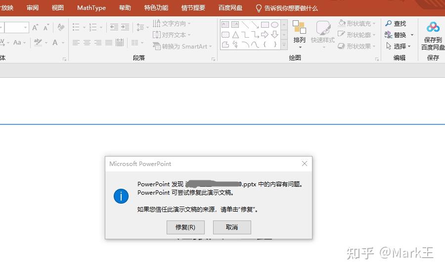
Task: Open the 快速样式 quick styles gallery
Action: pyautogui.click(x=323, y=35)
